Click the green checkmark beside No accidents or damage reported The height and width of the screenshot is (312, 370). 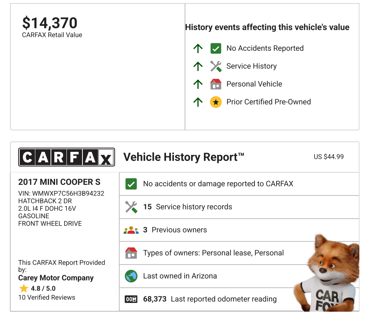point(131,184)
